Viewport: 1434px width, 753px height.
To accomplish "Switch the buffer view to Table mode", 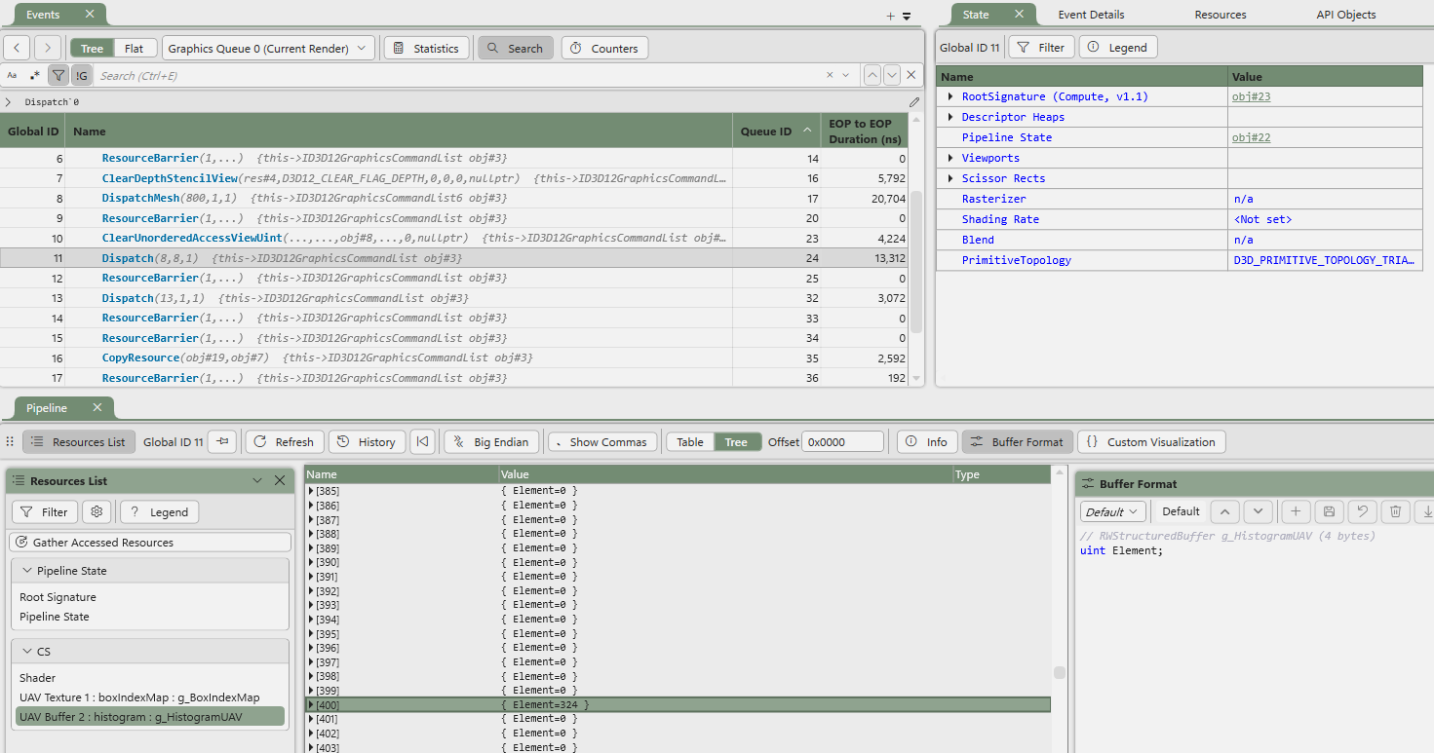I will pyautogui.click(x=690, y=442).
